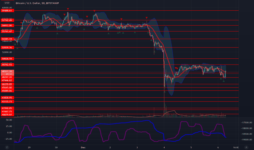Viewport: 254px width, 150px height.
Task: Click the 16:00 time label on time axis
Action: (236, 147)
